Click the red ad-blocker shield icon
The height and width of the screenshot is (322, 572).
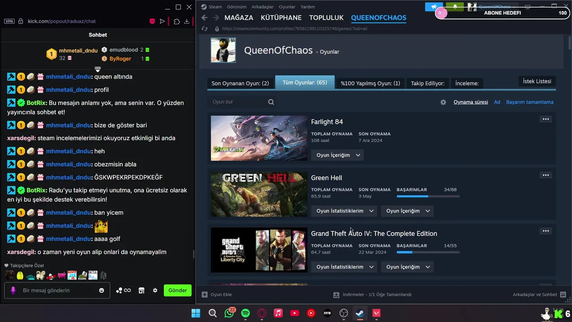click(152, 21)
